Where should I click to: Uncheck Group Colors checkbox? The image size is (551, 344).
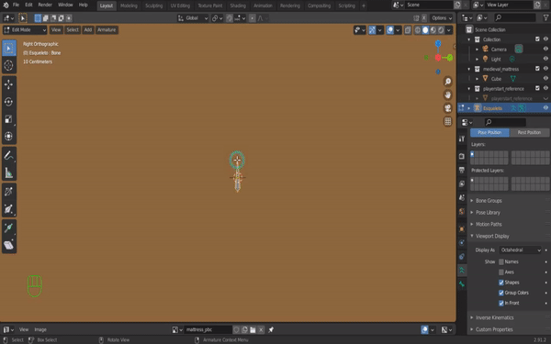point(501,293)
